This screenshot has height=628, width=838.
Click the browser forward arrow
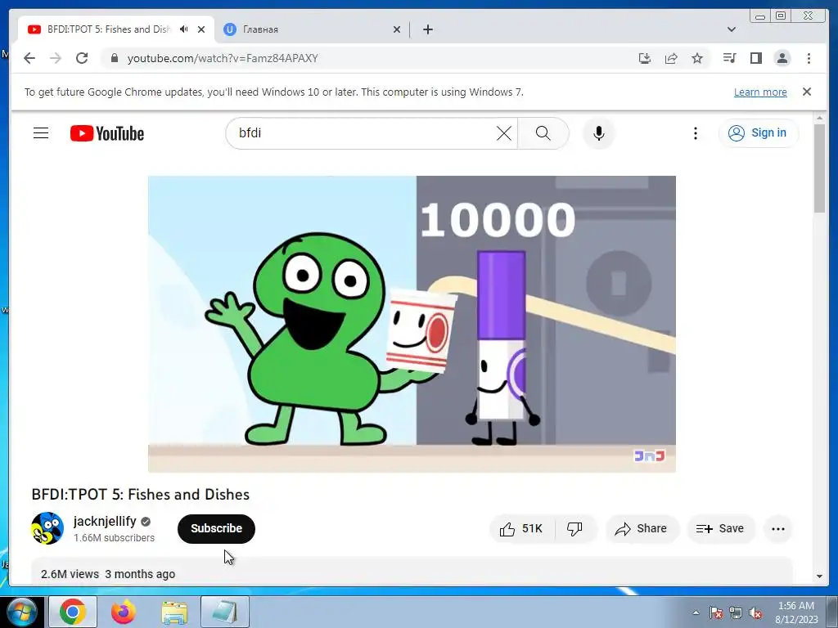(x=56, y=58)
